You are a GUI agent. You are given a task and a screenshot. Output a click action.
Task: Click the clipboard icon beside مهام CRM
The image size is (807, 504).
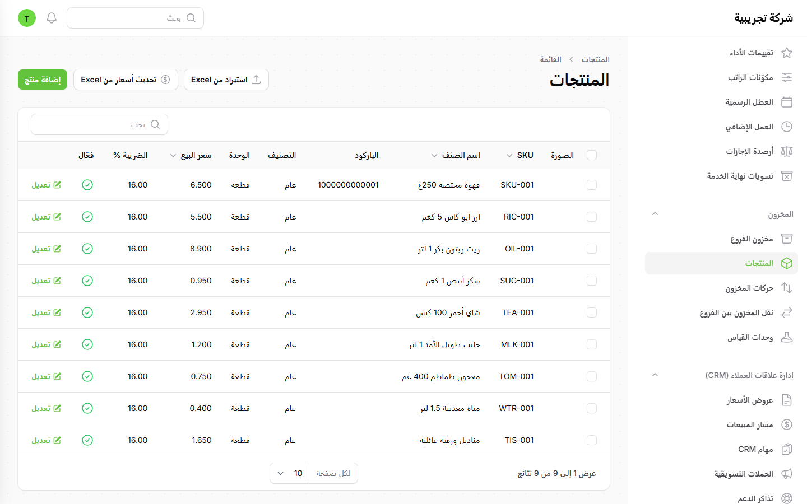tap(787, 449)
